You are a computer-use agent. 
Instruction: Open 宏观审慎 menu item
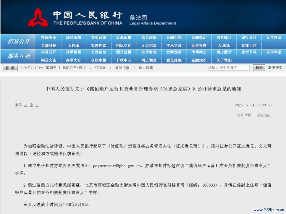tap(124, 37)
